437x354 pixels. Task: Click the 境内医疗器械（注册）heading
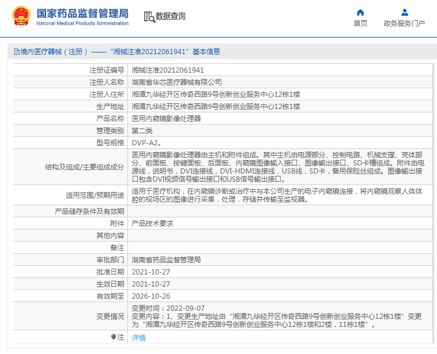pos(54,51)
